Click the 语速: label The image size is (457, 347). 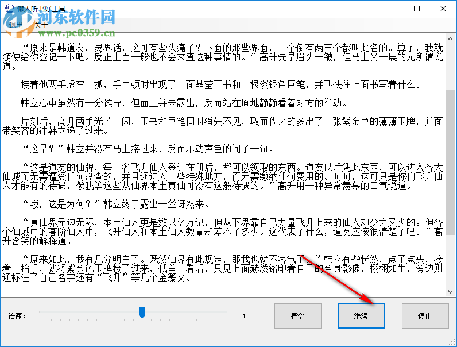pyautogui.click(x=17, y=316)
